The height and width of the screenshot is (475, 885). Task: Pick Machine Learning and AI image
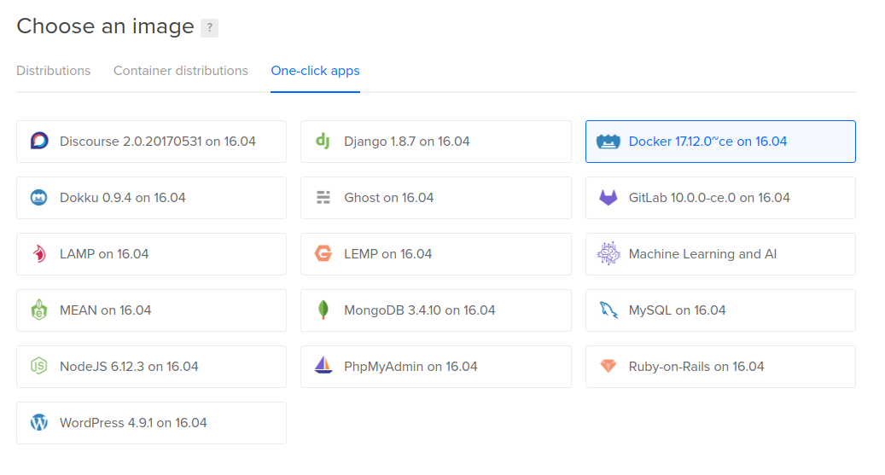[720, 254]
